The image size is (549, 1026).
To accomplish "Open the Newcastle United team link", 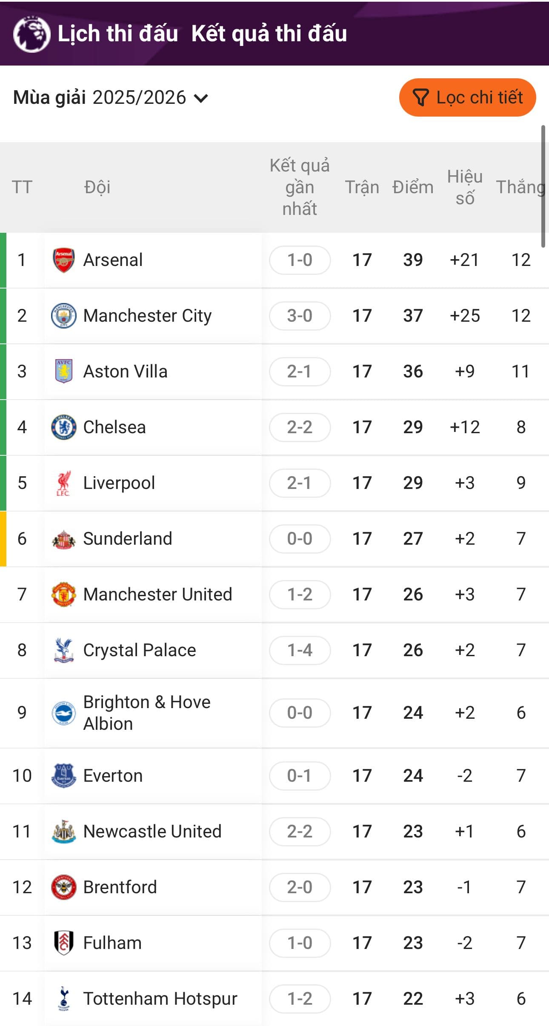I will coord(152,832).
